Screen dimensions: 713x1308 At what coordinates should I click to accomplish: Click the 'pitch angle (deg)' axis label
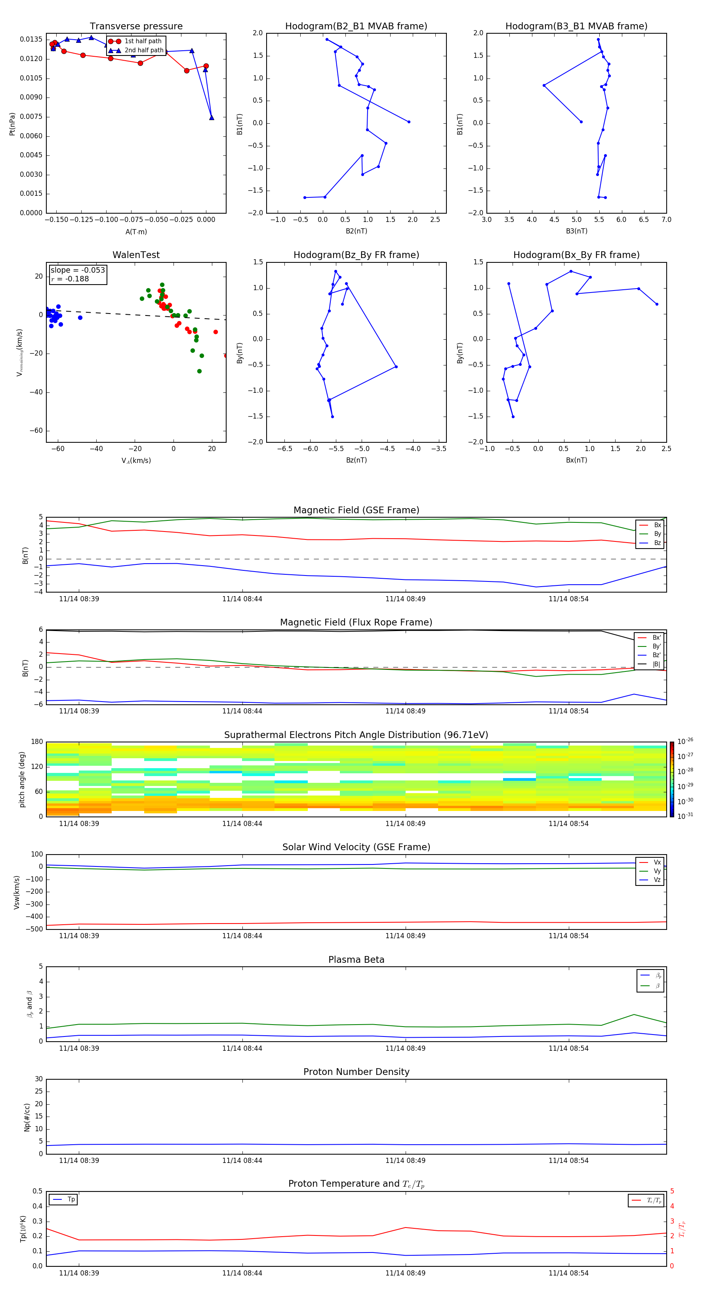[22, 779]
